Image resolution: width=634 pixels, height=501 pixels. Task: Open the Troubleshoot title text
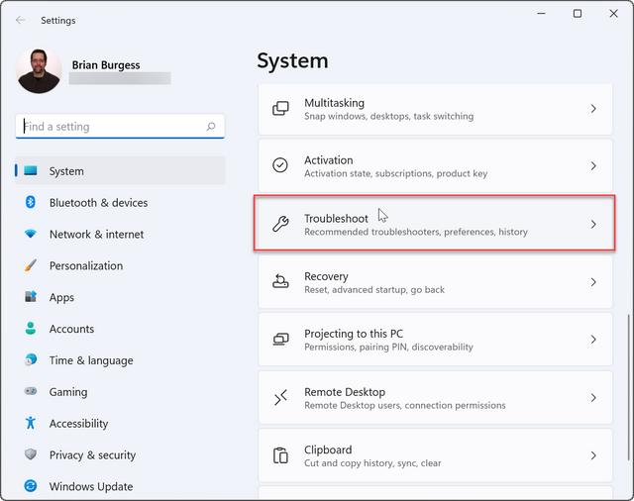point(336,218)
